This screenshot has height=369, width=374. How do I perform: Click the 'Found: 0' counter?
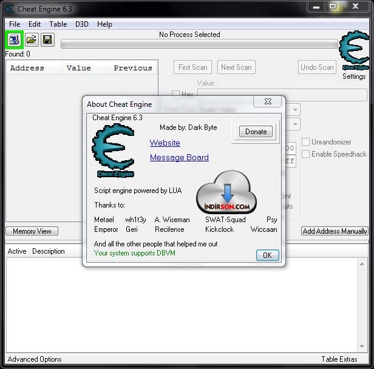18,54
